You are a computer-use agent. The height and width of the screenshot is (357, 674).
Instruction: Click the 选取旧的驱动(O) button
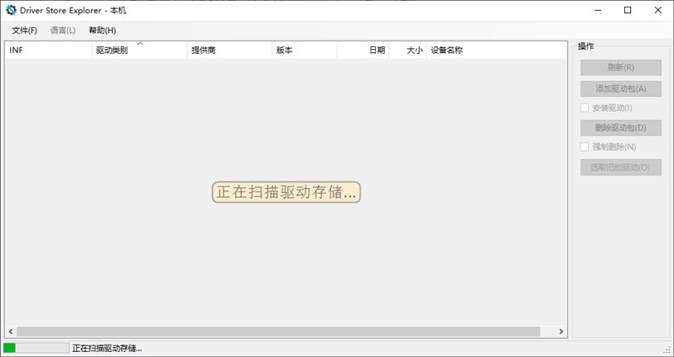(x=620, y=167)
